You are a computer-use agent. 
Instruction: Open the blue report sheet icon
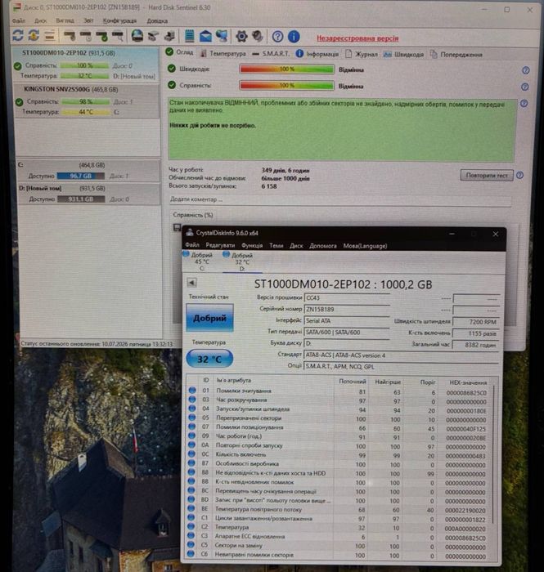pos(189,36)
